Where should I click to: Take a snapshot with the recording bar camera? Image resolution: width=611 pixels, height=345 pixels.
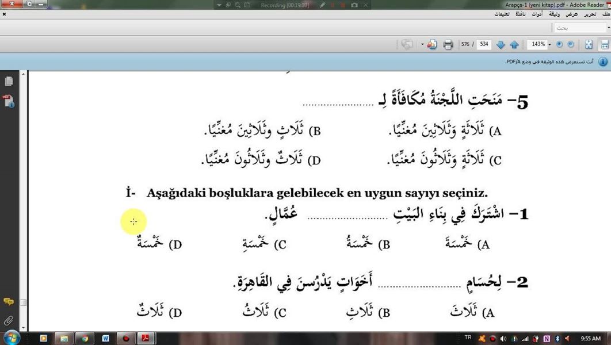tap(354, 5)
